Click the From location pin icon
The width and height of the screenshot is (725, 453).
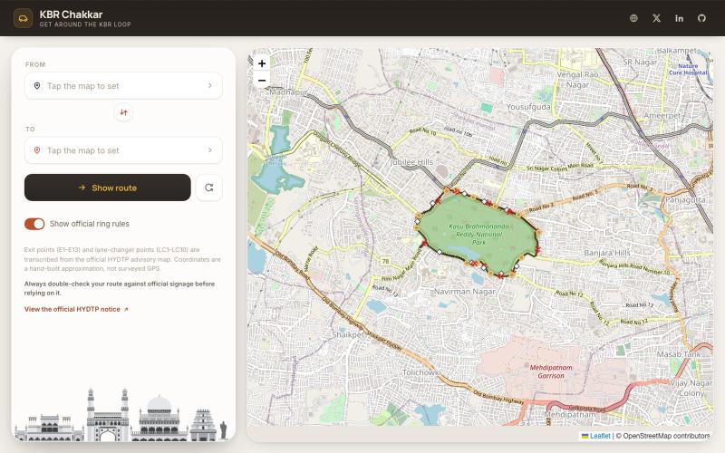tap(37, 85)
